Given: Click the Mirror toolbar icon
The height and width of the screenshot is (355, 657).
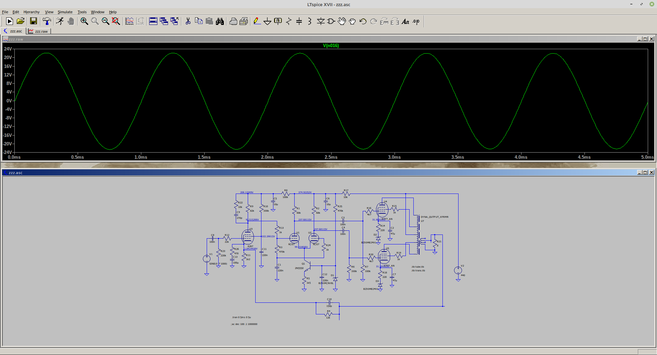Looking at the screenshot, I should click(395, 22).
